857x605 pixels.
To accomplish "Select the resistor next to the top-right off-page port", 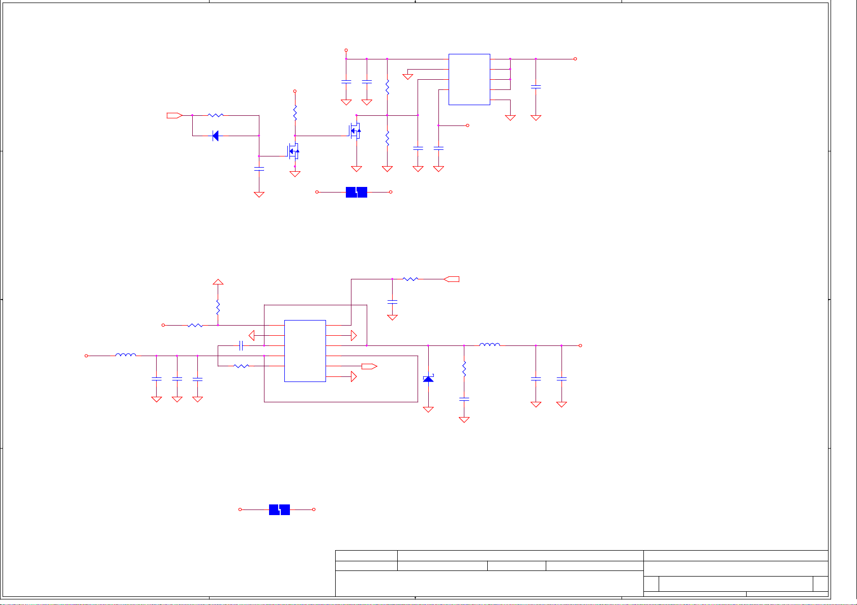I will pyautogui.click(x=410, y=279).
